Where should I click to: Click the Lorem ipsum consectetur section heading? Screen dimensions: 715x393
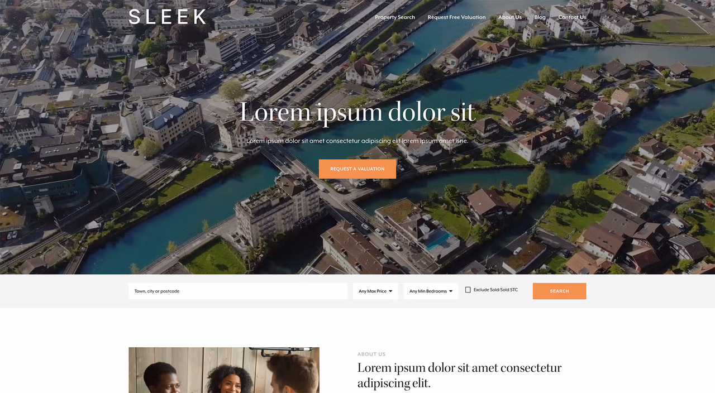[x=459, y=375]
